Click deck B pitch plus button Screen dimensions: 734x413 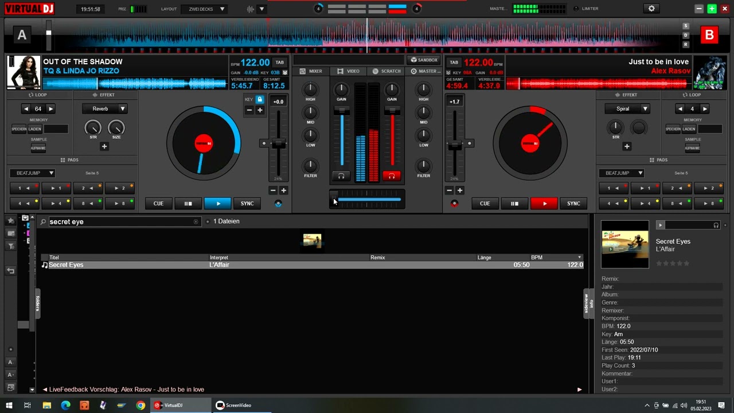click(459, 190)
